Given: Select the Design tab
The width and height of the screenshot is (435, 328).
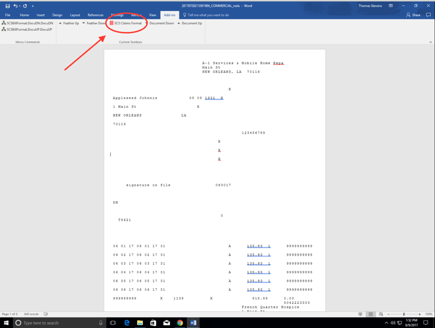Looking at the screenshot, I should (x=57, y=15).
